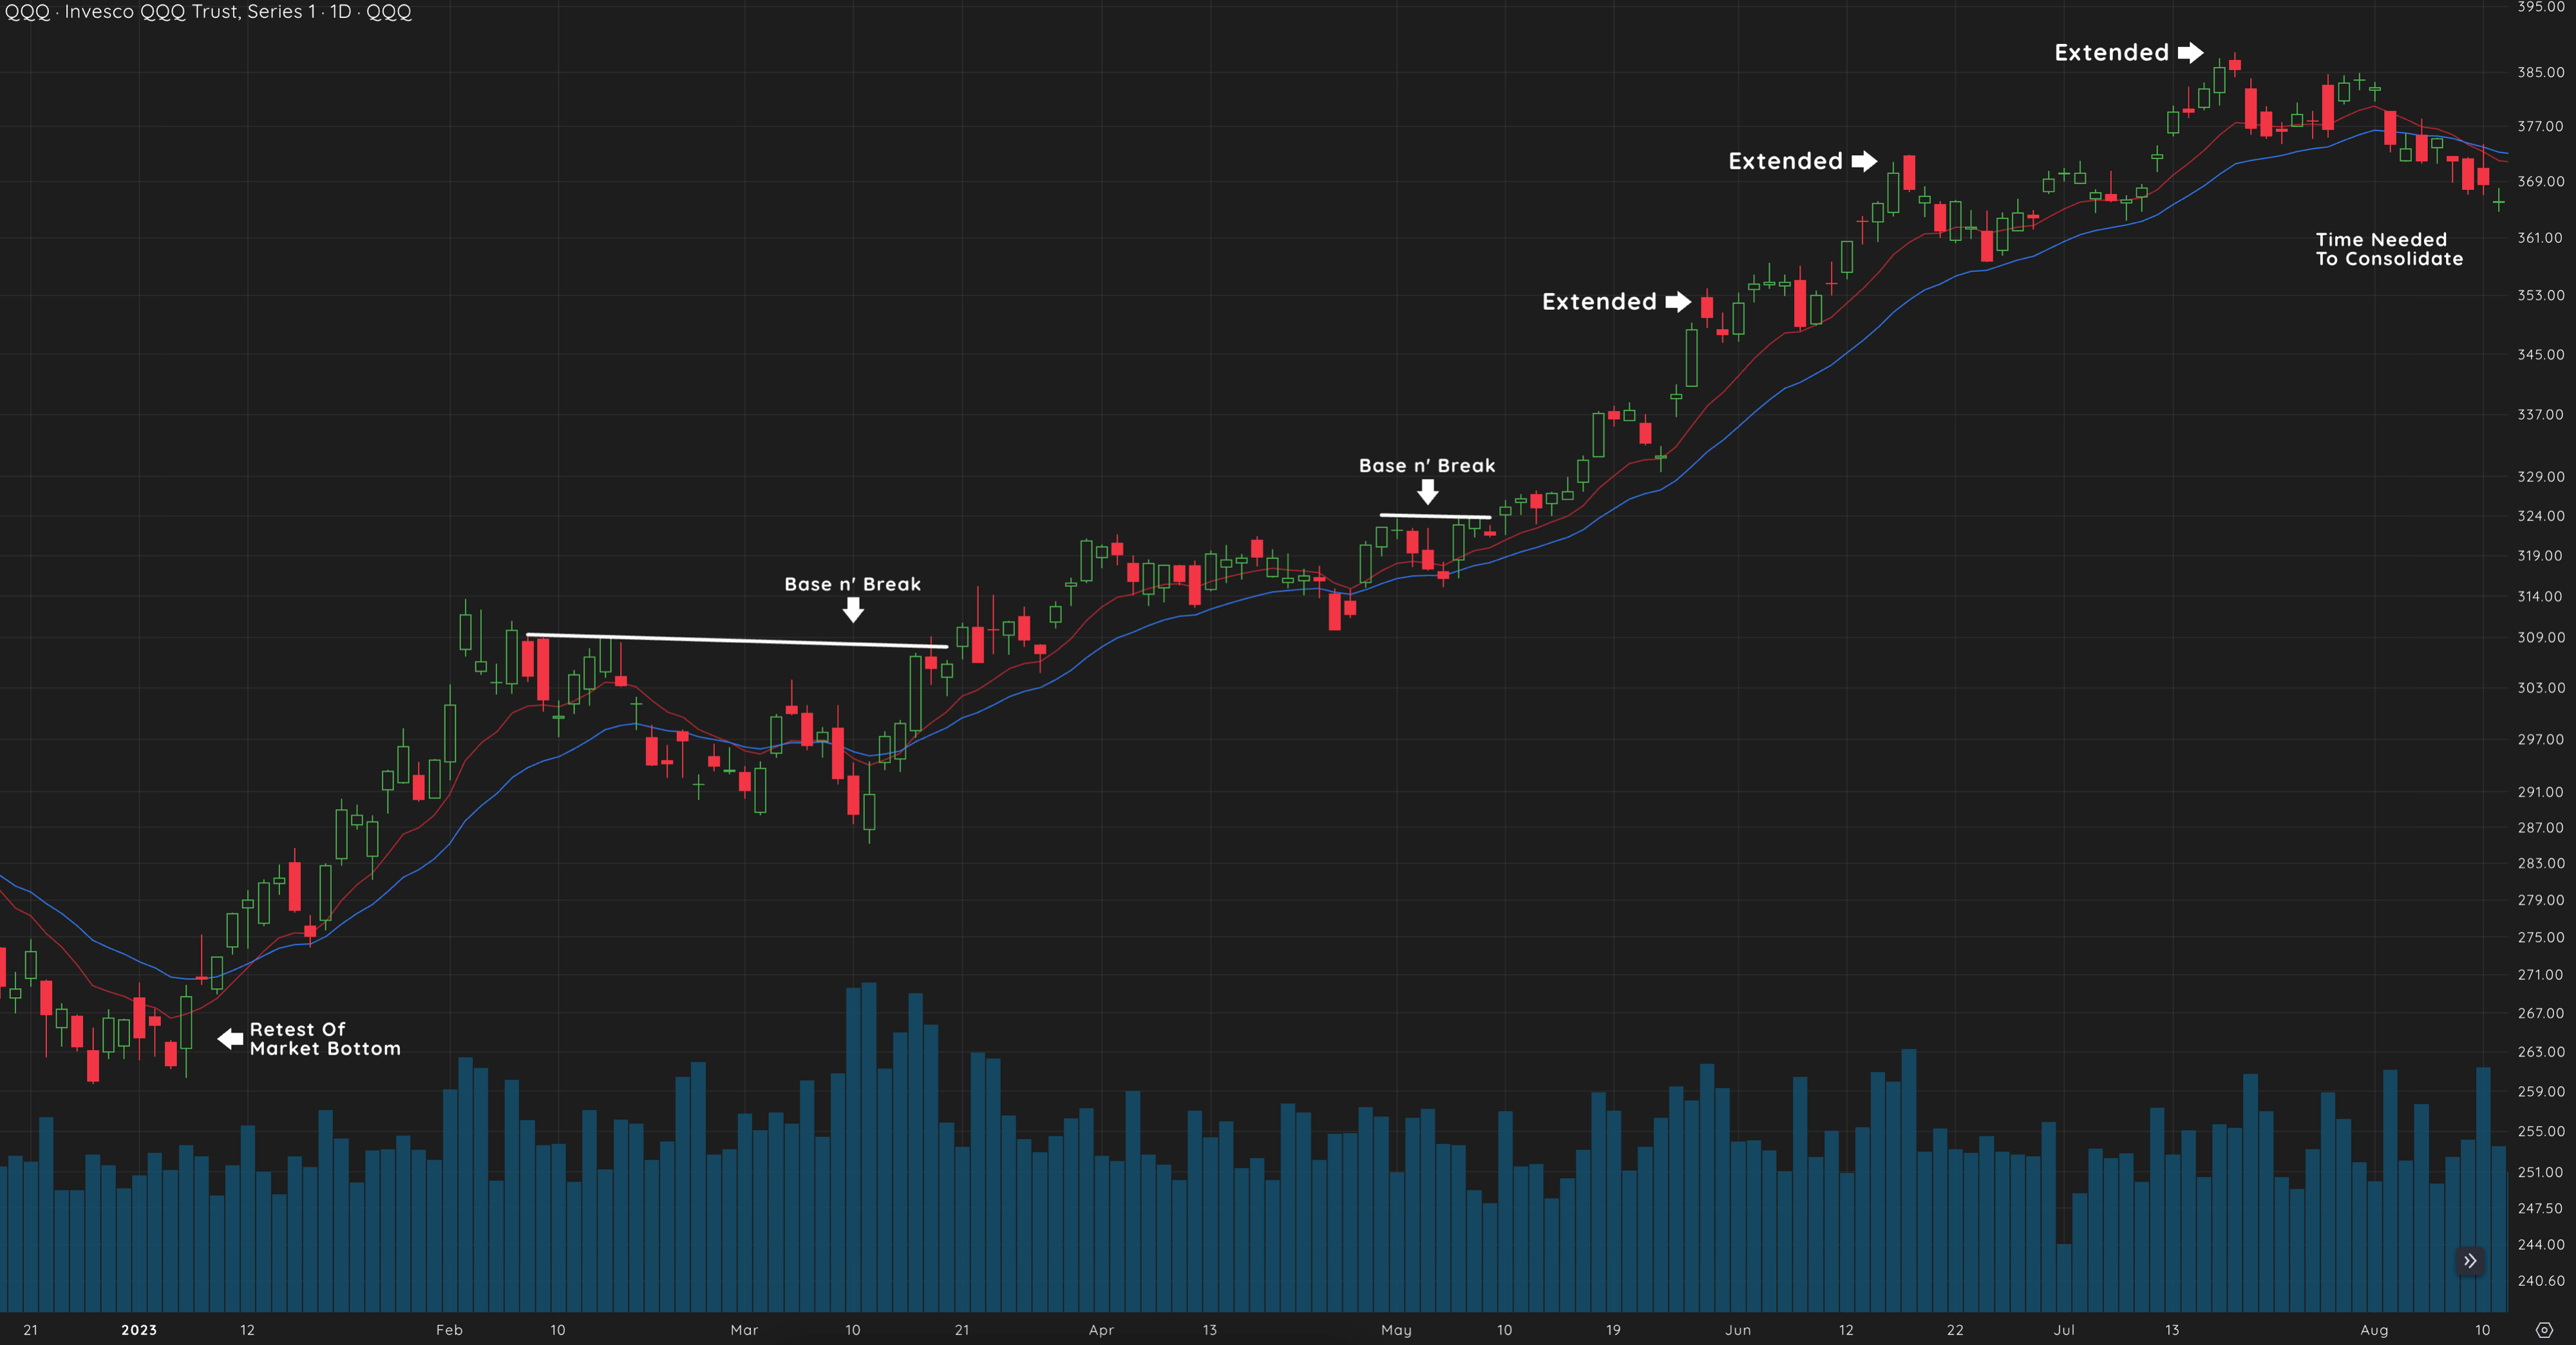The height and width of the screenshot is (1345, 2576).
Task: Click the 385.00 price scale label
Action: pyautogui.click(x=2540, y=72)
